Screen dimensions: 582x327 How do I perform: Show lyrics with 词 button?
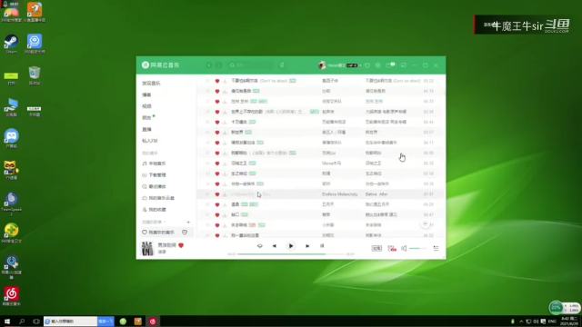[322, 246]
